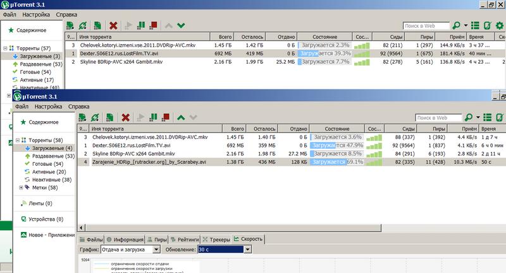Pause torrent icon in front window toolbar
The width and height of the screenshot is (506, 273).
pyautogui.click(x=153, y=117)
